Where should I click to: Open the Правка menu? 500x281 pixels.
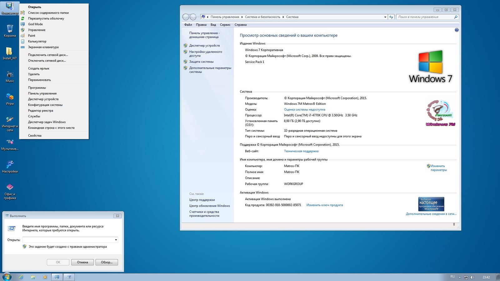[x=201, y=25]
